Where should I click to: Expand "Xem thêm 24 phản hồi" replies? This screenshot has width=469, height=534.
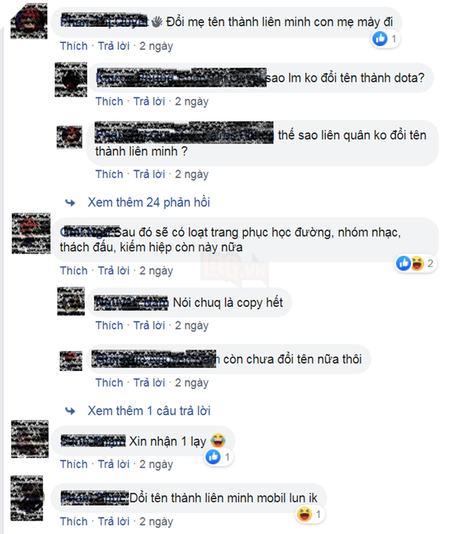149,202
